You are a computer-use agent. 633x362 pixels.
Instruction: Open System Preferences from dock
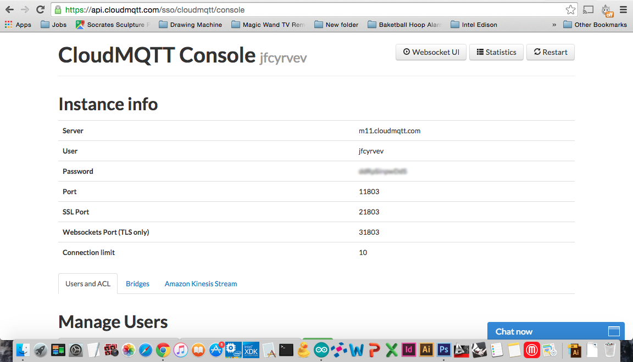point(75,350)
